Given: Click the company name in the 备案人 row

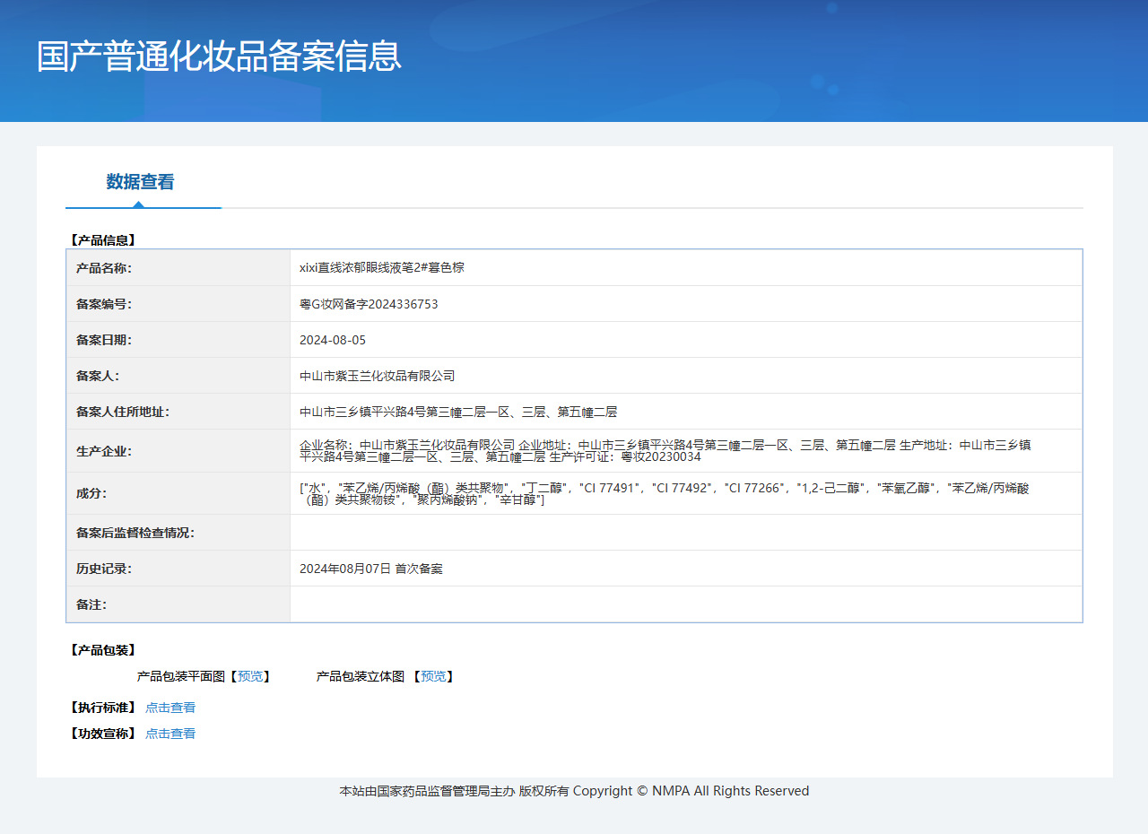Looking at the screenshot, I should click(378, 376).
